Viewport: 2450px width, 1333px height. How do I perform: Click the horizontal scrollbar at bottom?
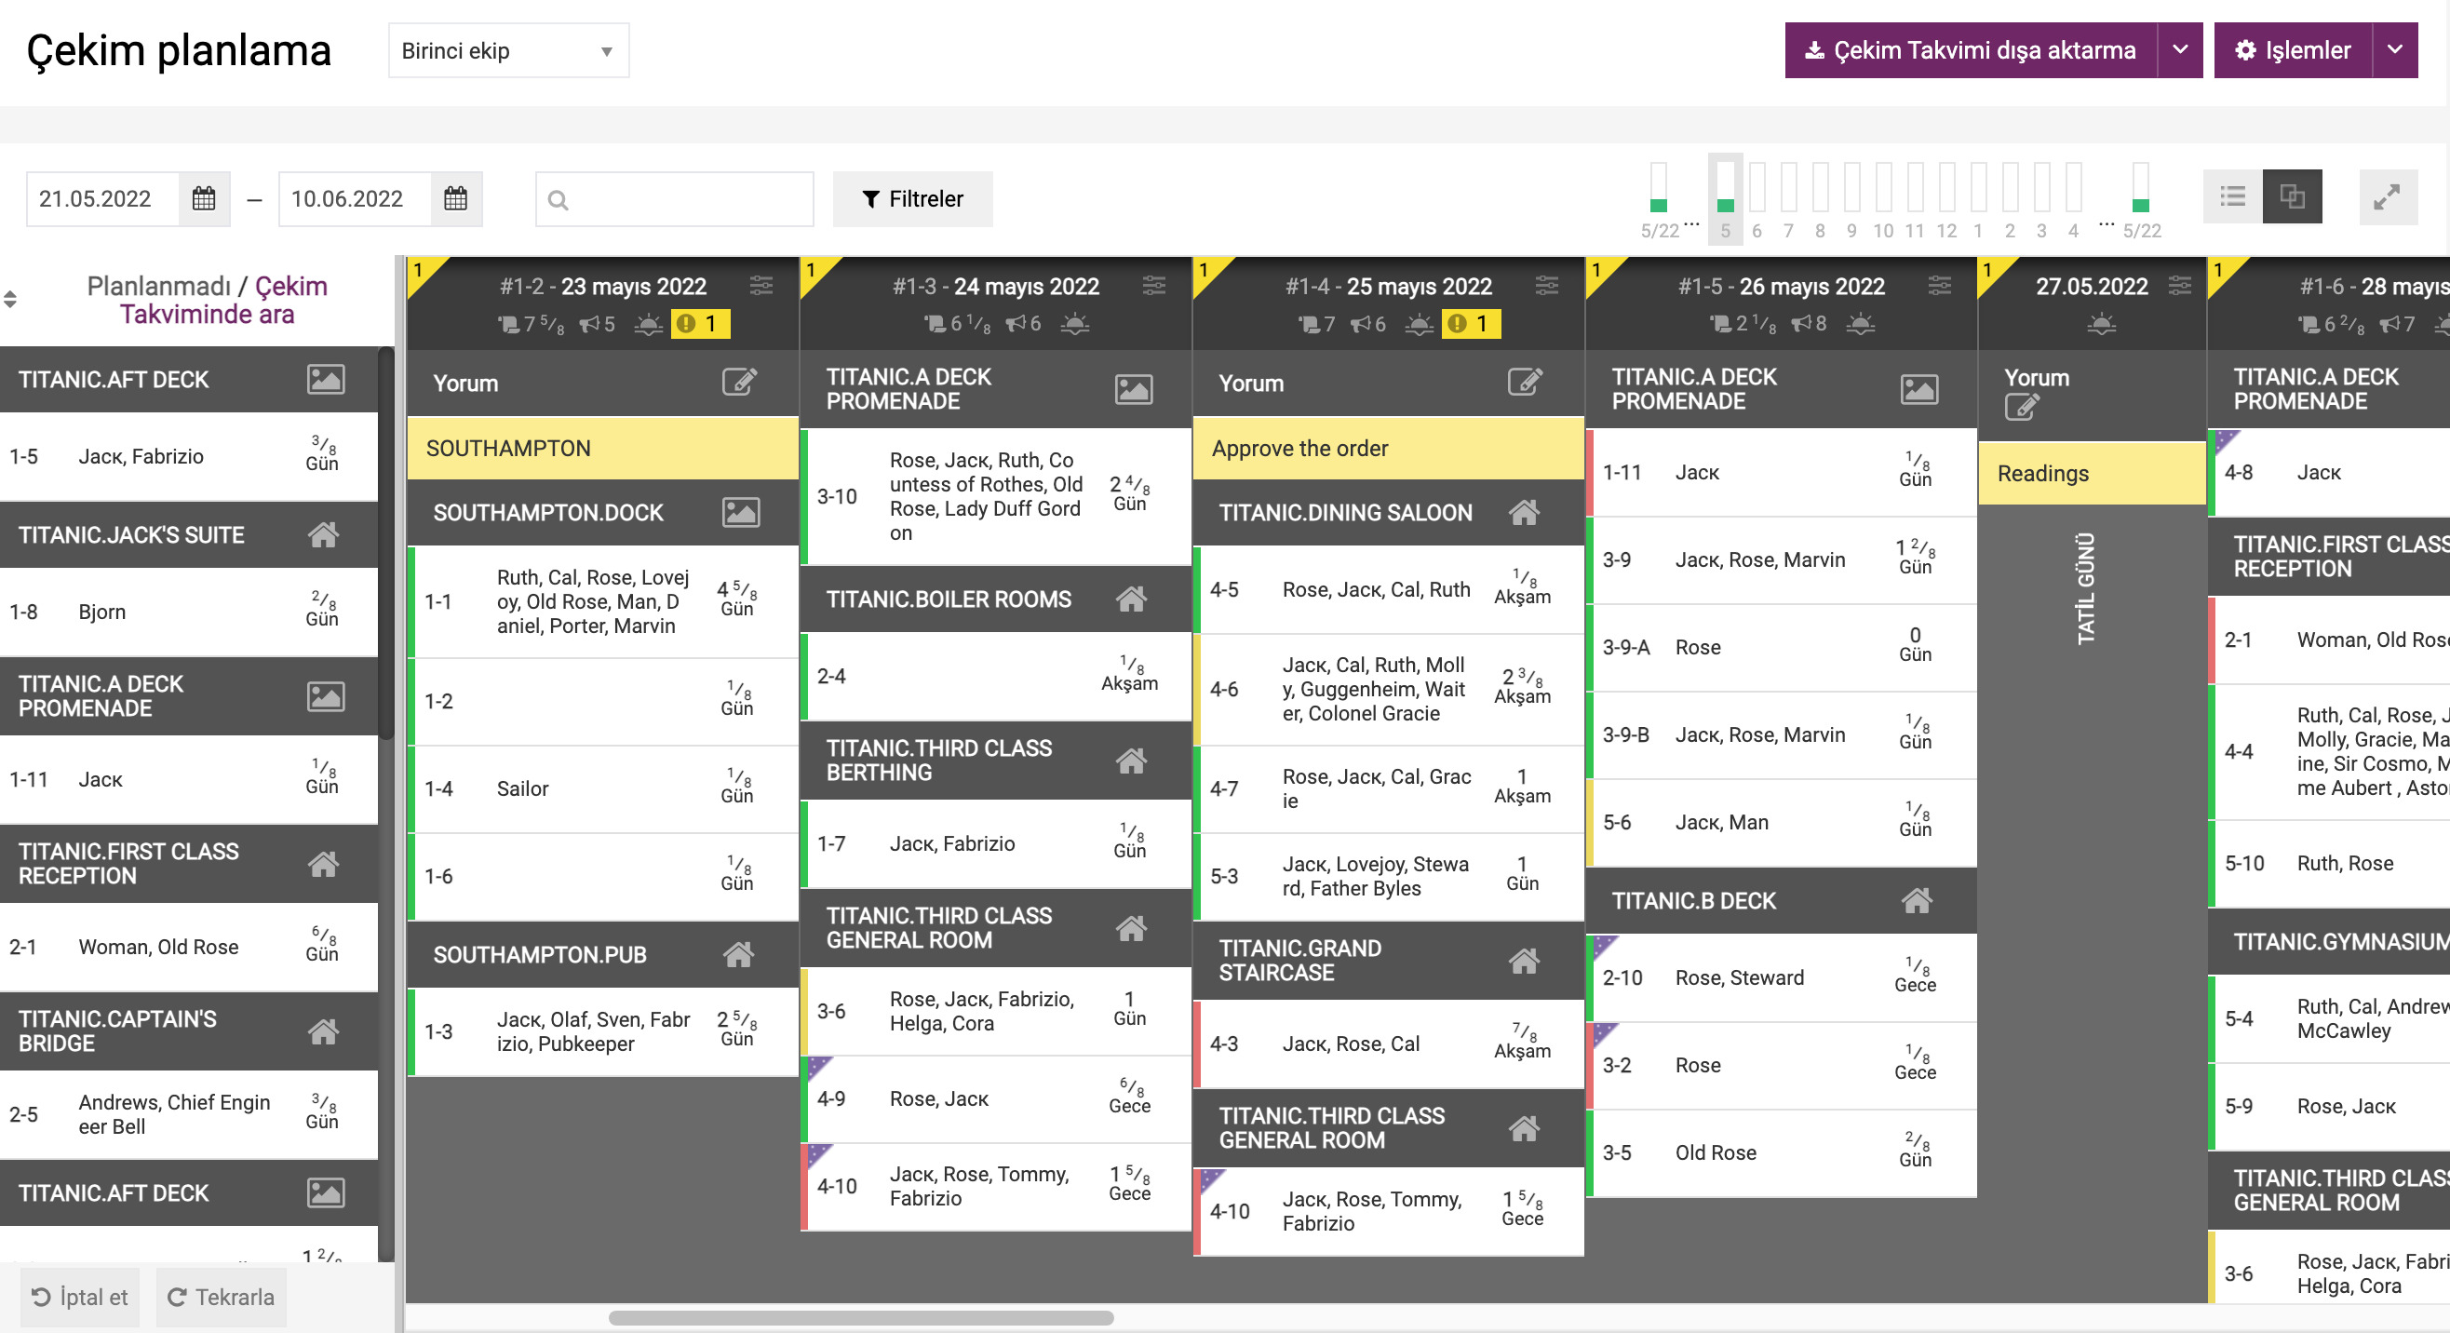point(861,1318)
